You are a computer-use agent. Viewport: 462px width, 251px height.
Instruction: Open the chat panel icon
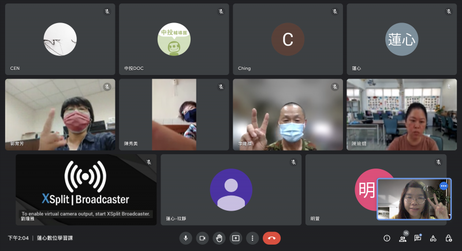[x=418, y=238]
